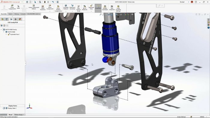Open Move Component dropdown arrow
This screenshot has height=118, width=210.
point(50,11)
